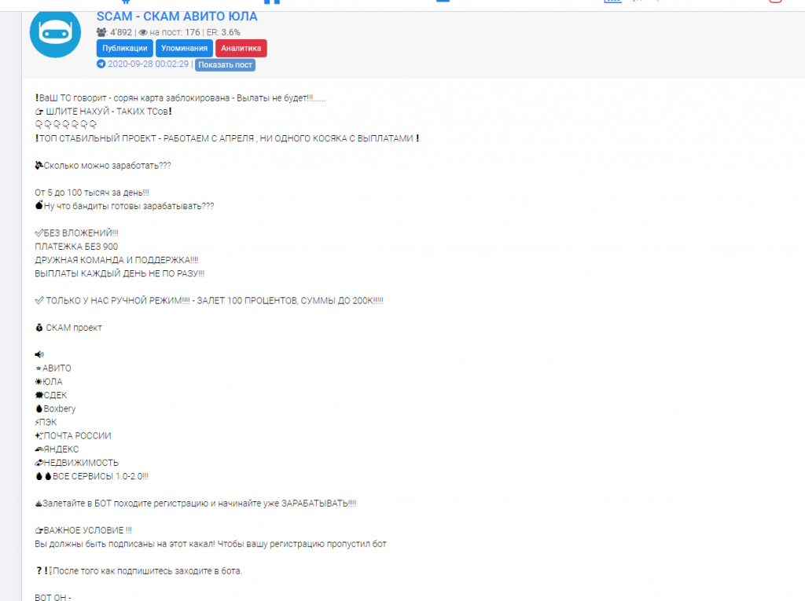
Task: Click the Показать пост button
Action: pos(225,64)
